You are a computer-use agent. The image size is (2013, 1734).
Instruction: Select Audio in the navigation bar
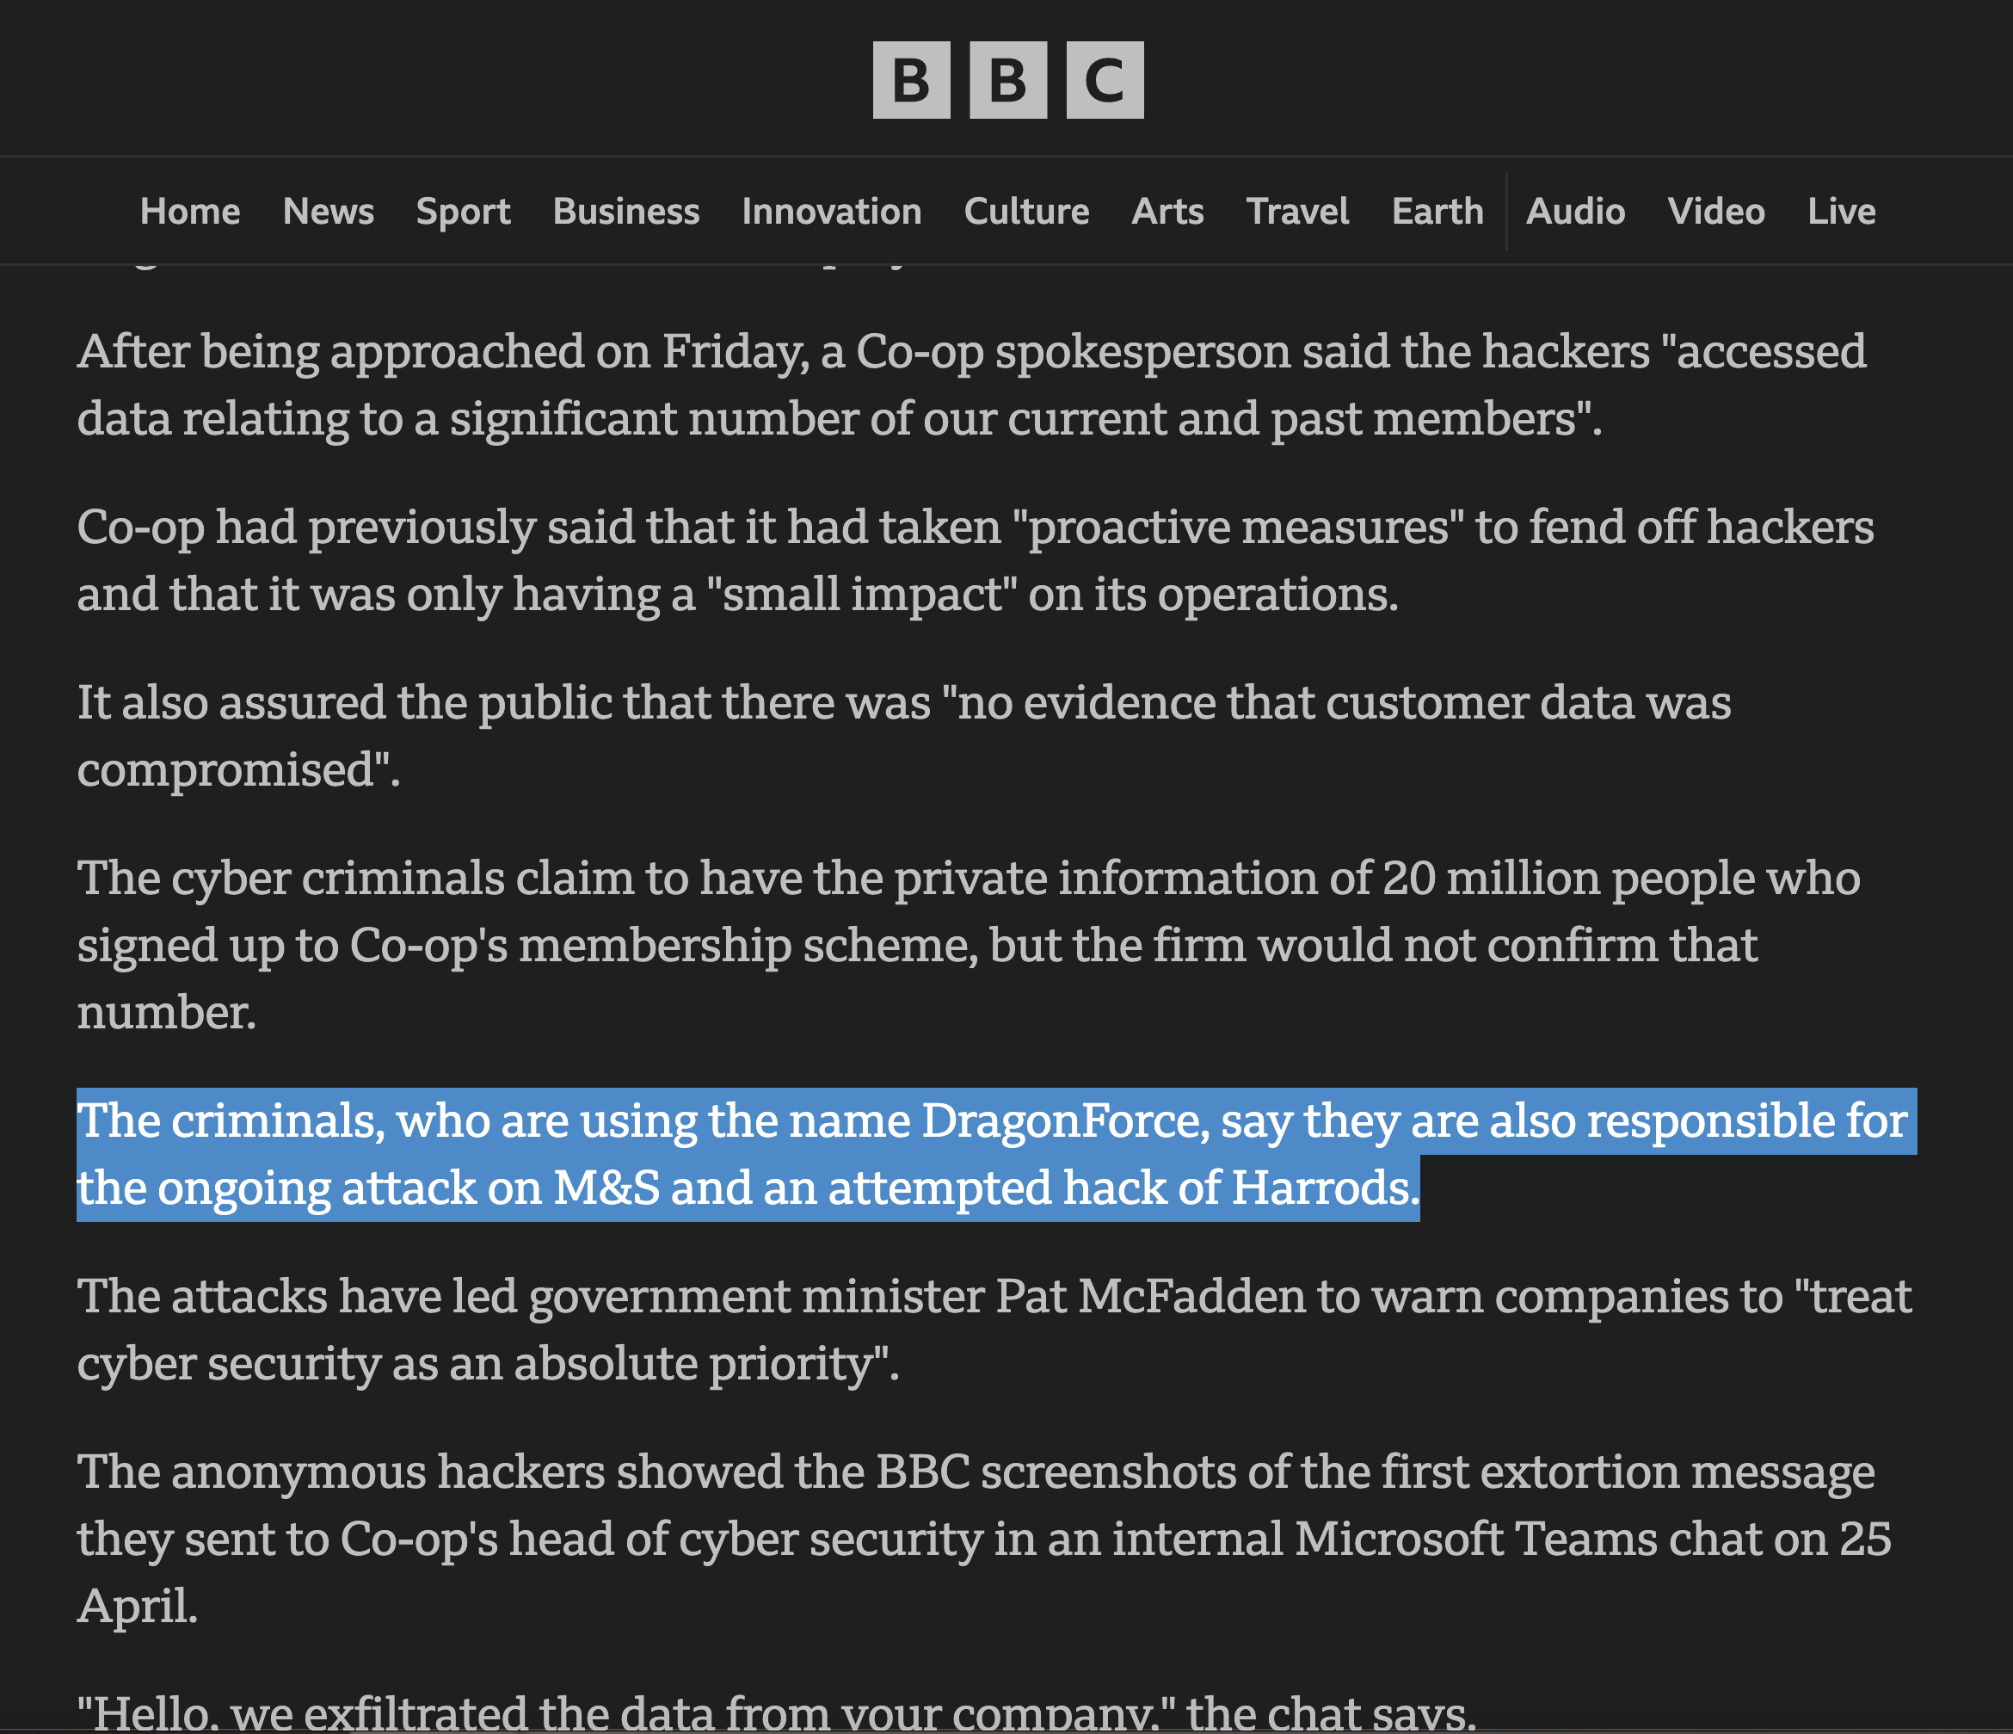pyautogui.click(x=1576, y=211)
